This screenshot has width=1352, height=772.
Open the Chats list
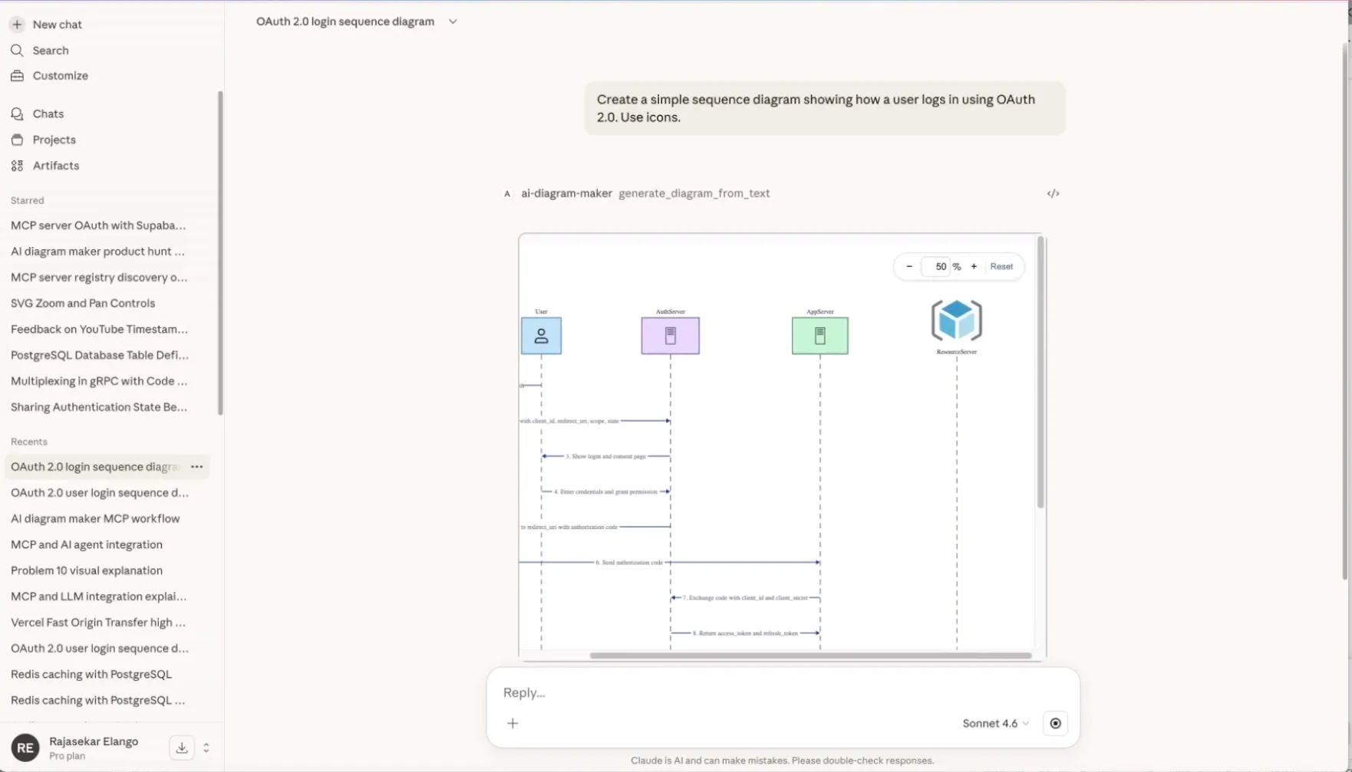[48, 113]
